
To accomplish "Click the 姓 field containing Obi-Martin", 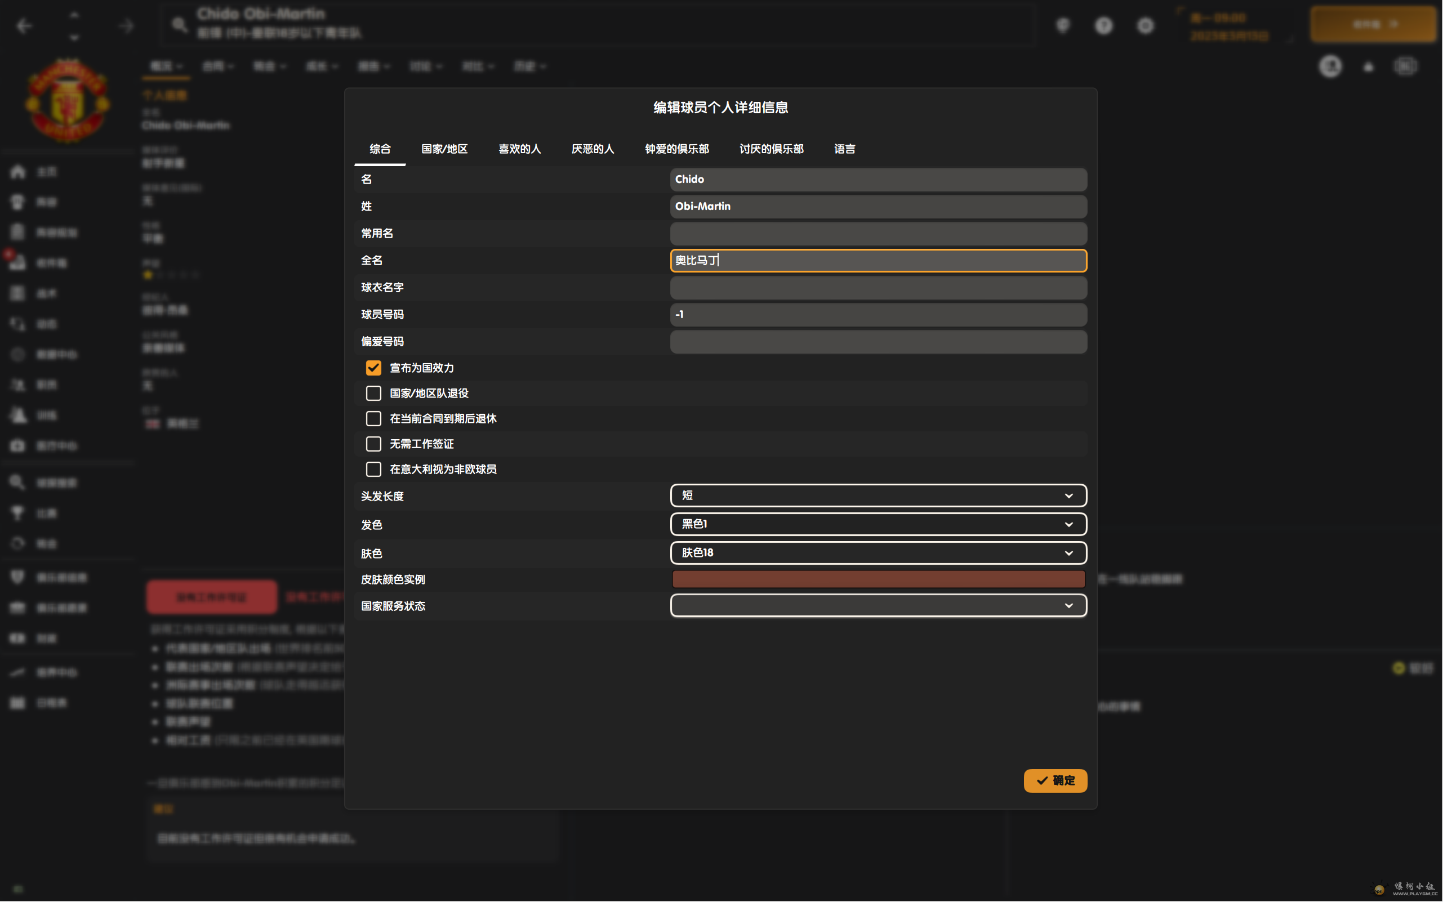I will pyautogui.click(x=878, y=207).
